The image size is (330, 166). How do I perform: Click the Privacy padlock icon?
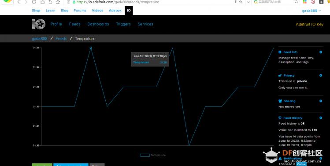280,75
